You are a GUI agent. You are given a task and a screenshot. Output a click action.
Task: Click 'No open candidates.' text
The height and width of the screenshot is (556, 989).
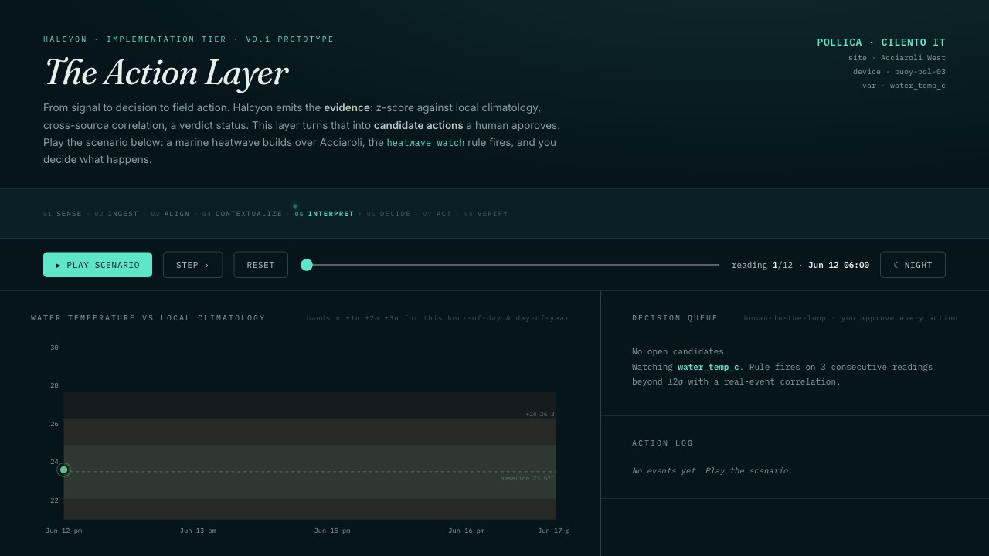click(x=680, y=352)
